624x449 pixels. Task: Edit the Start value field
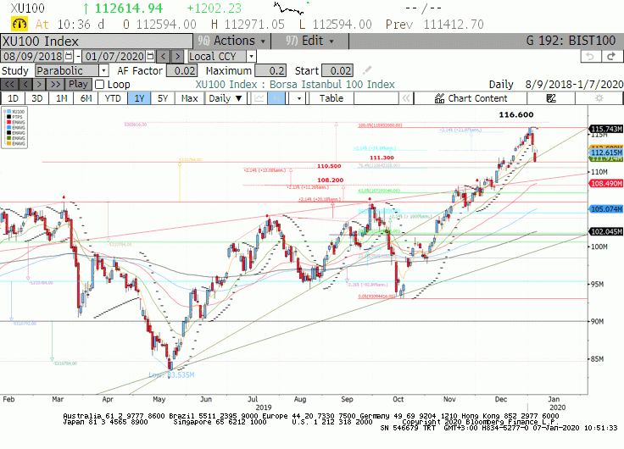[337, 71]
